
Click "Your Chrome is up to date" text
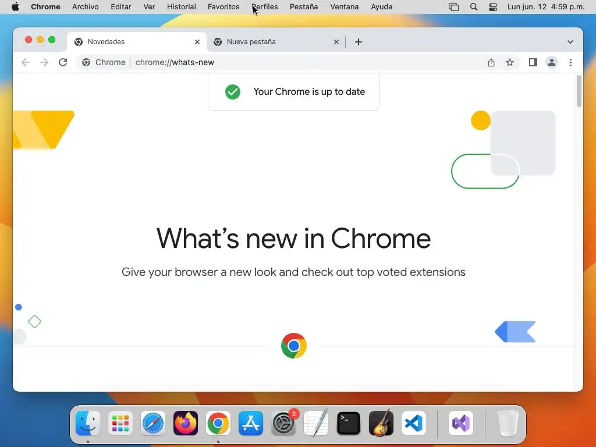pyautogui.click(x=309, y=91)
